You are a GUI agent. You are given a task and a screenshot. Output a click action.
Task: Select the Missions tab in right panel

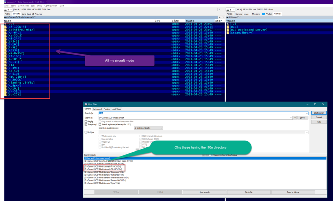tap(256, 14)
